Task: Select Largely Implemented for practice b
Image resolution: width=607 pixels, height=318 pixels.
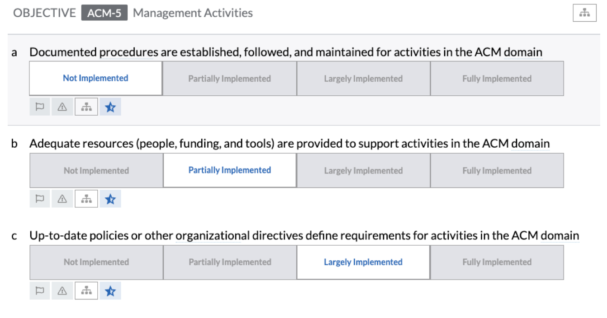Action: 363,171
